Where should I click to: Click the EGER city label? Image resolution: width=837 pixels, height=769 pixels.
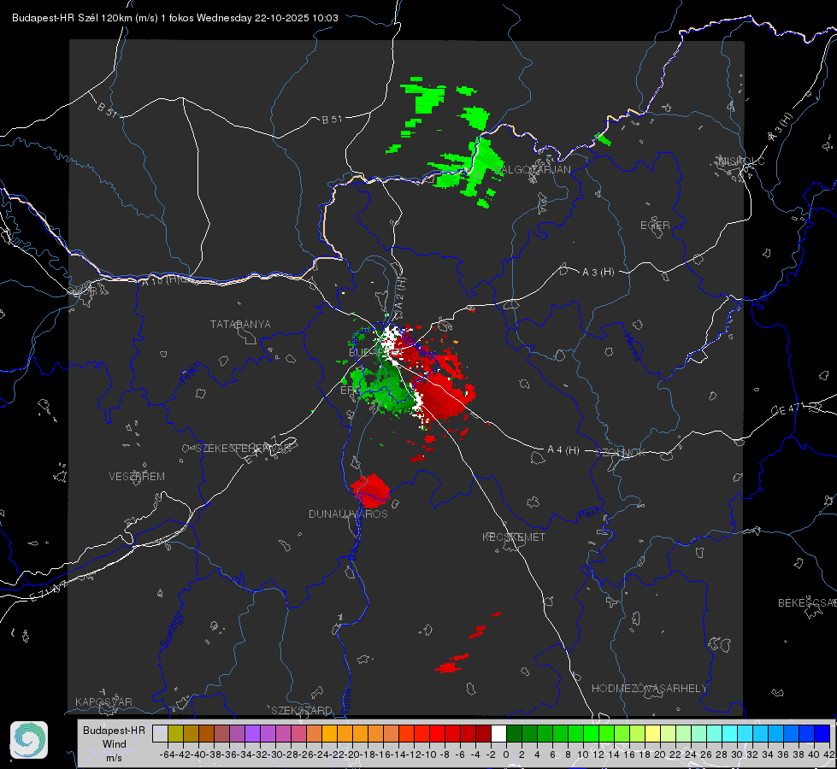[655, 226]
